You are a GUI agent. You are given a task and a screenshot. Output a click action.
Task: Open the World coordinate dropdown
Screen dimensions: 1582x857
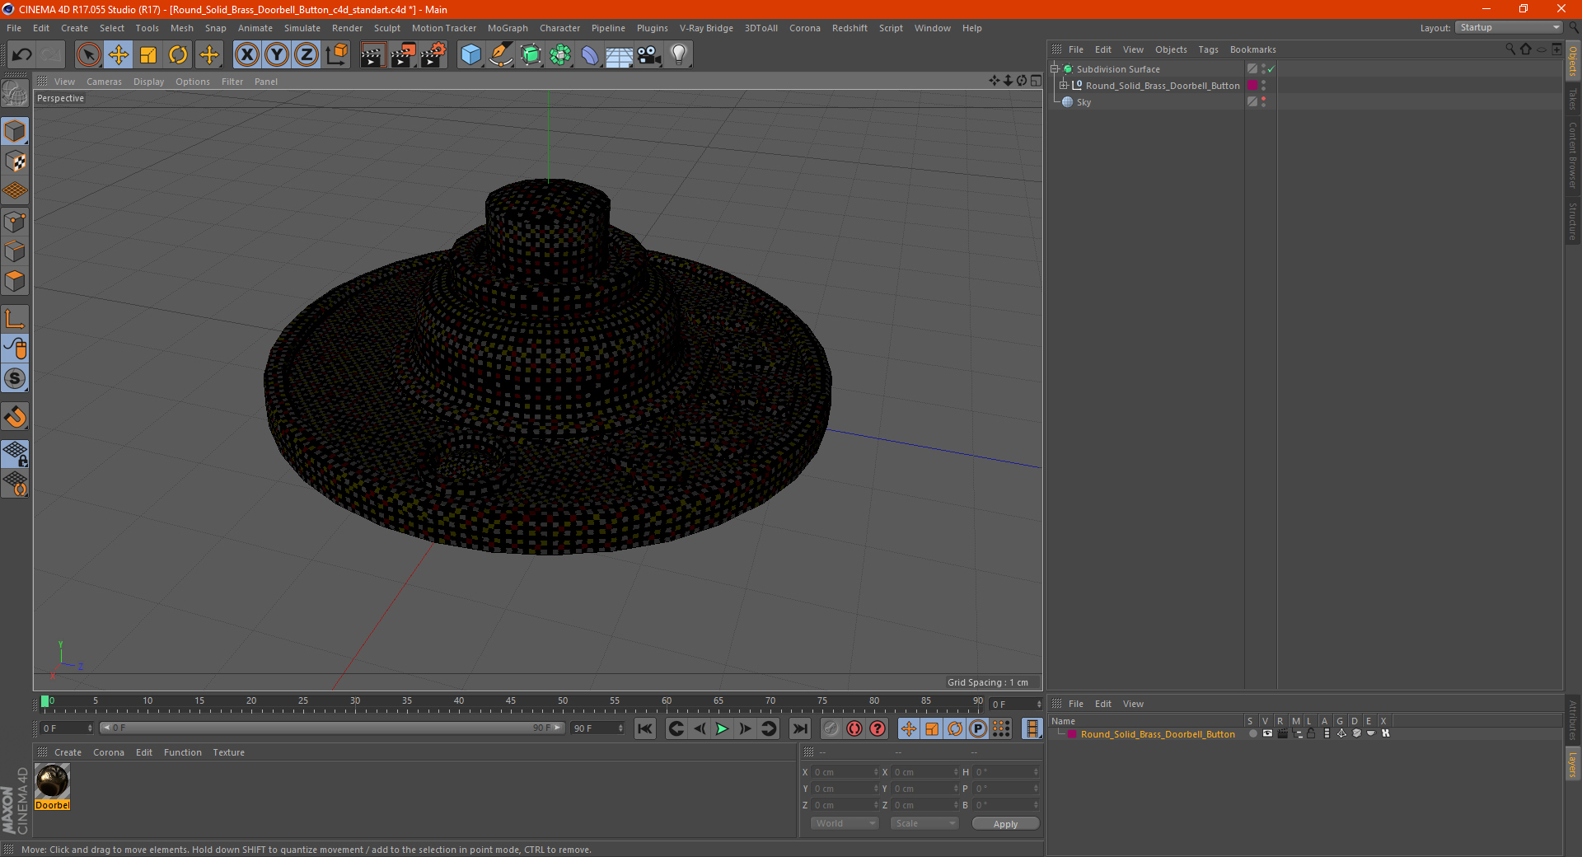845,823
